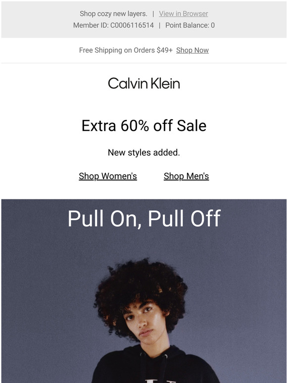This screenshot has width=287, height=383.
Task: Open the Shop Women's link
Action: (108, 176)
